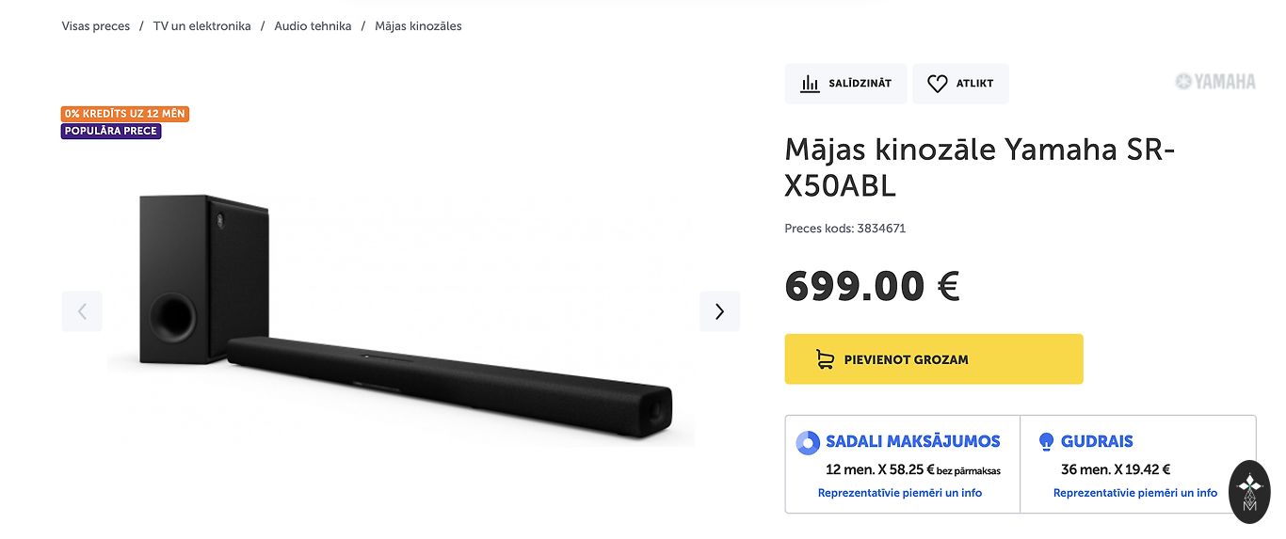1286x539 pixels.
Task: Click the heart wishlist icon
Action: coord(937,84)
